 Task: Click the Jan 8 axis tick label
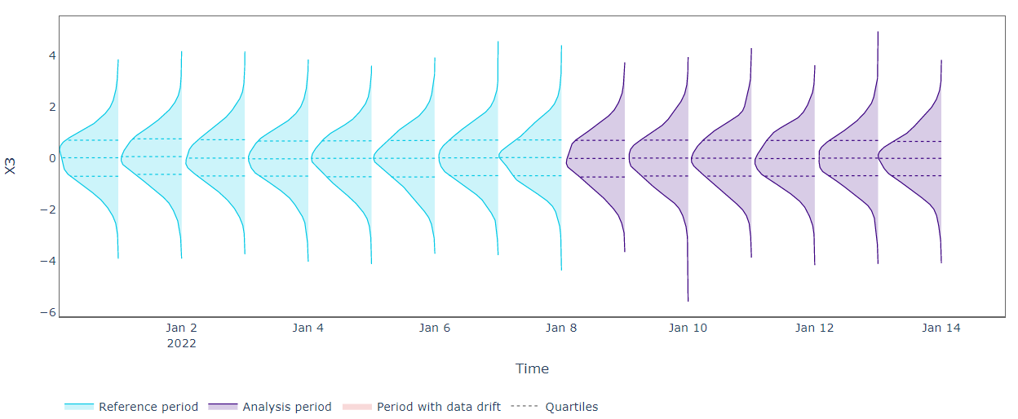point(561,328)
